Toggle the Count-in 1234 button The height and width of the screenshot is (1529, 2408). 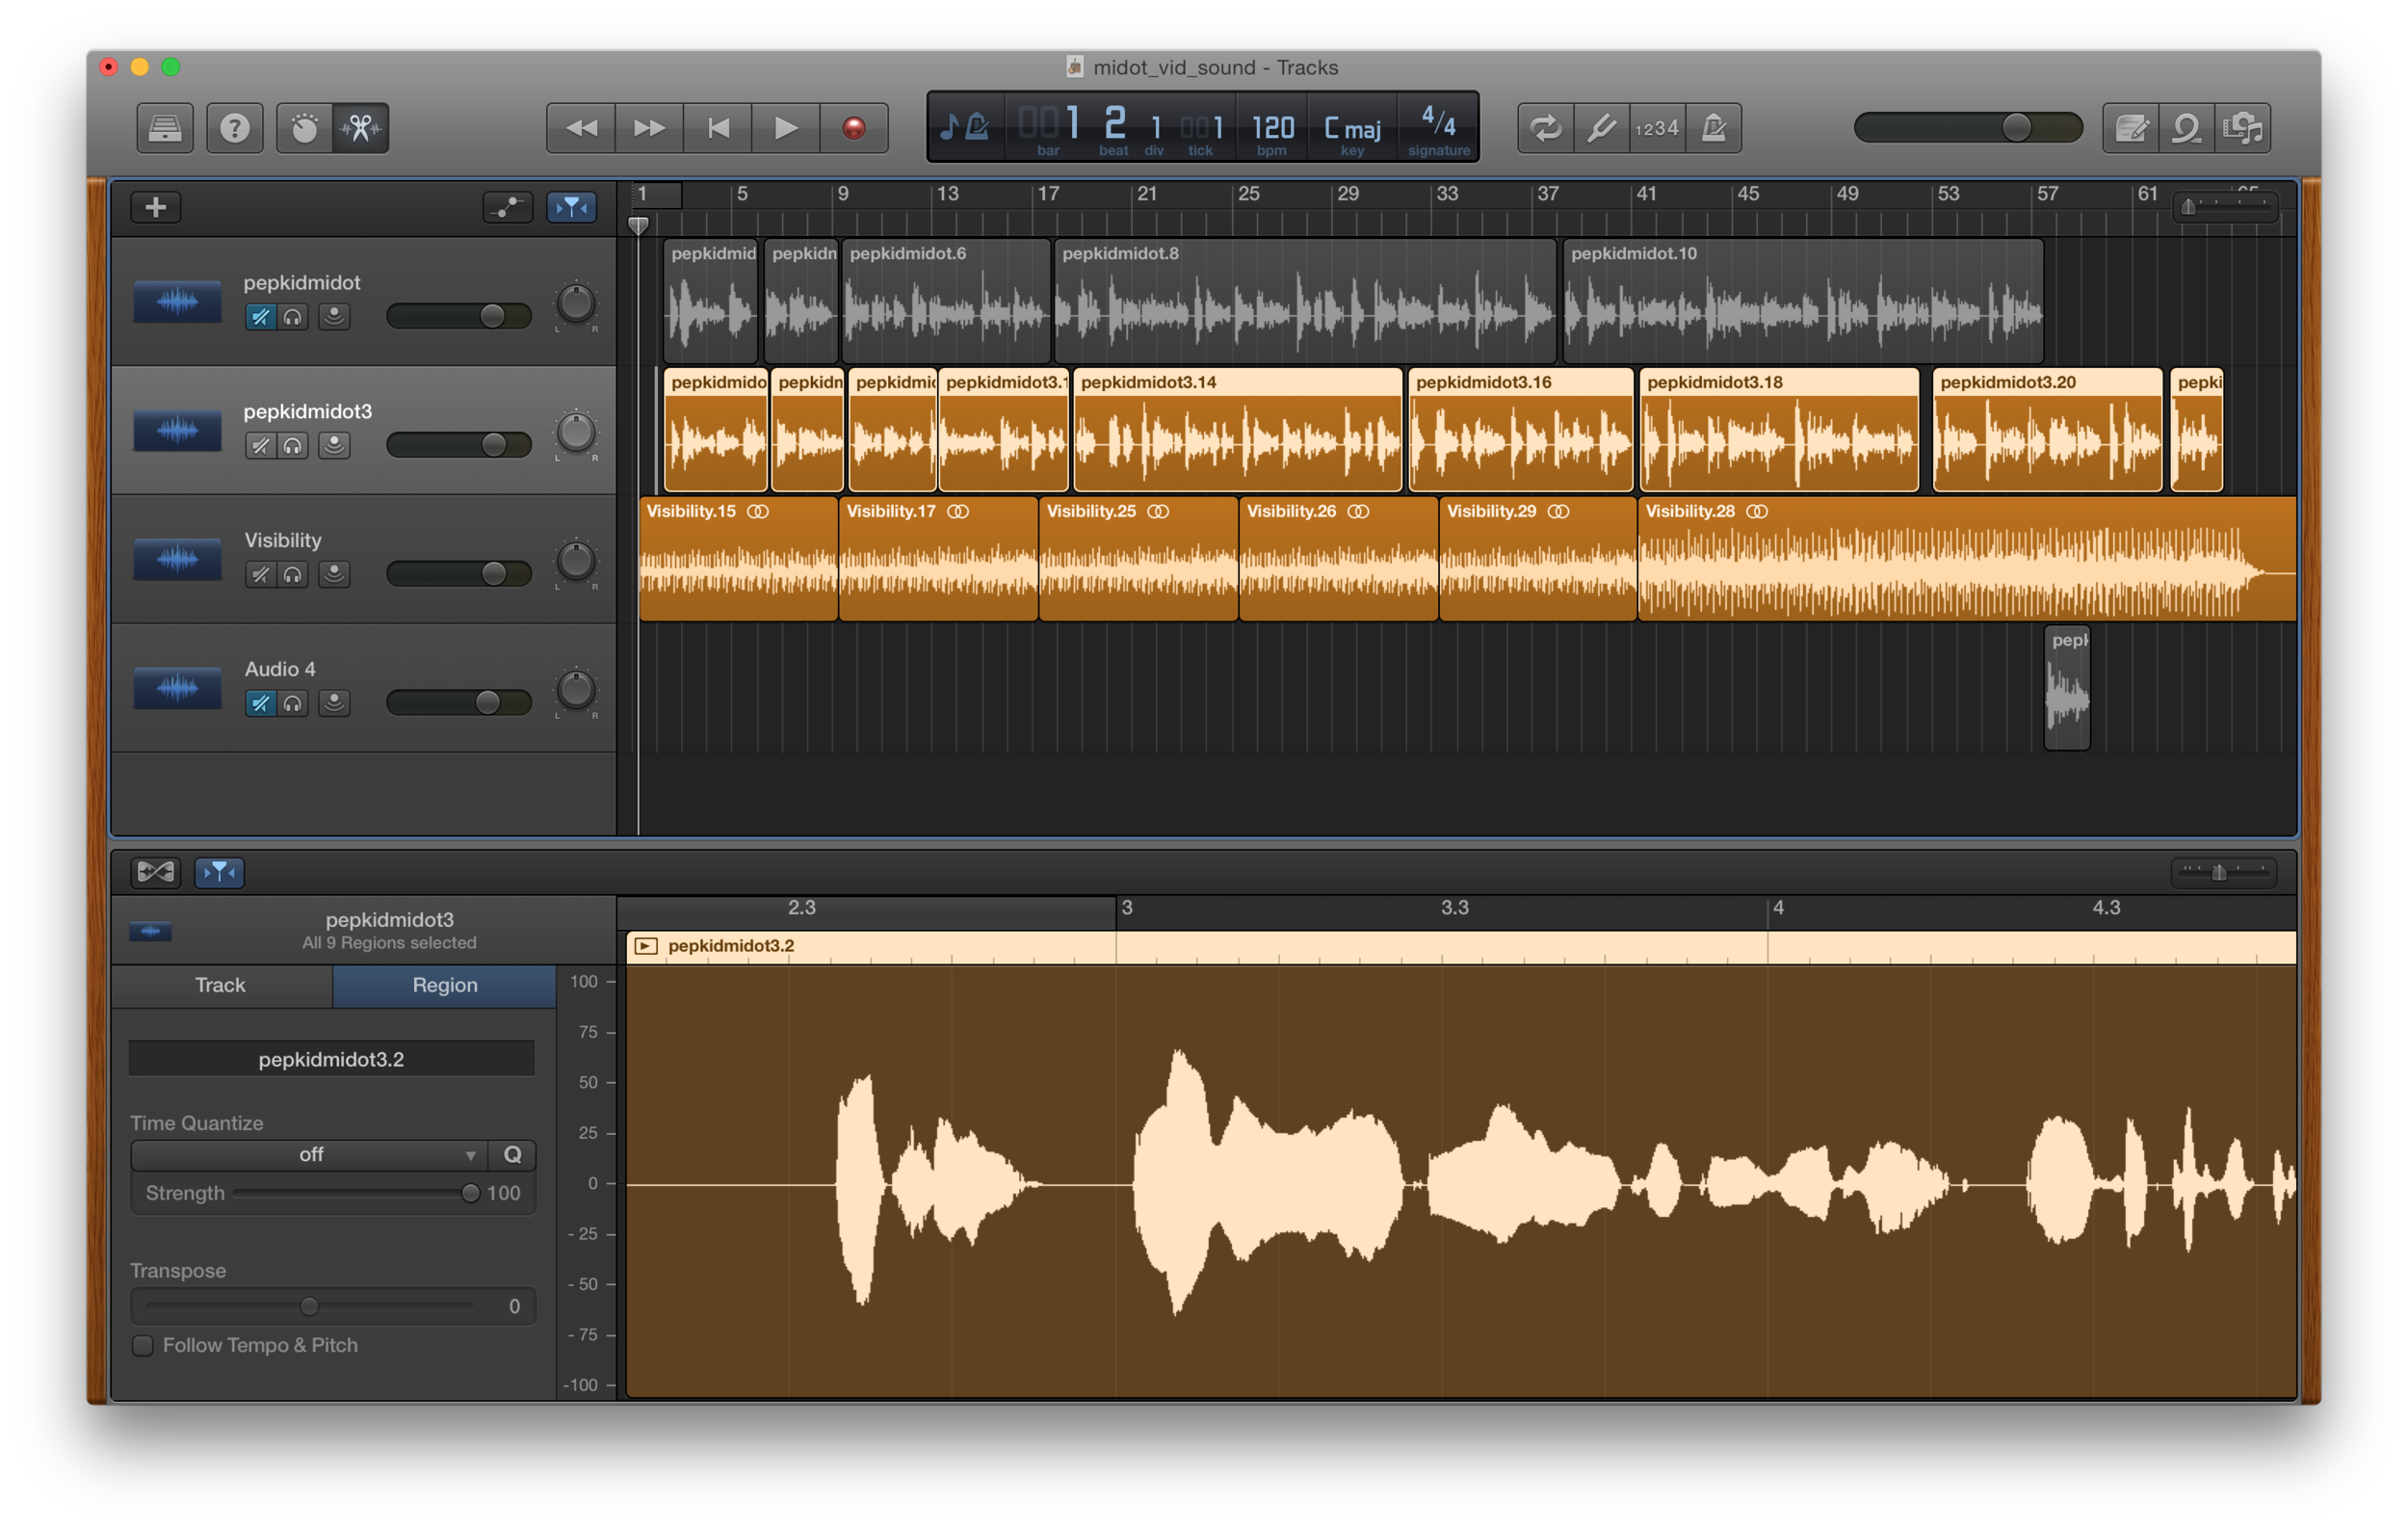1658,128
